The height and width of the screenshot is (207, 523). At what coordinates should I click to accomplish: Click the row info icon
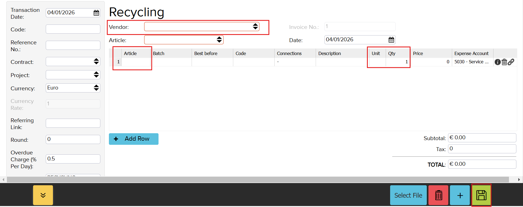pos(497,62)
